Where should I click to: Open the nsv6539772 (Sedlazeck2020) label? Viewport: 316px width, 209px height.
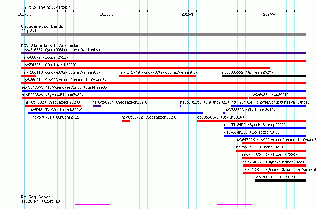click(149, 117)
